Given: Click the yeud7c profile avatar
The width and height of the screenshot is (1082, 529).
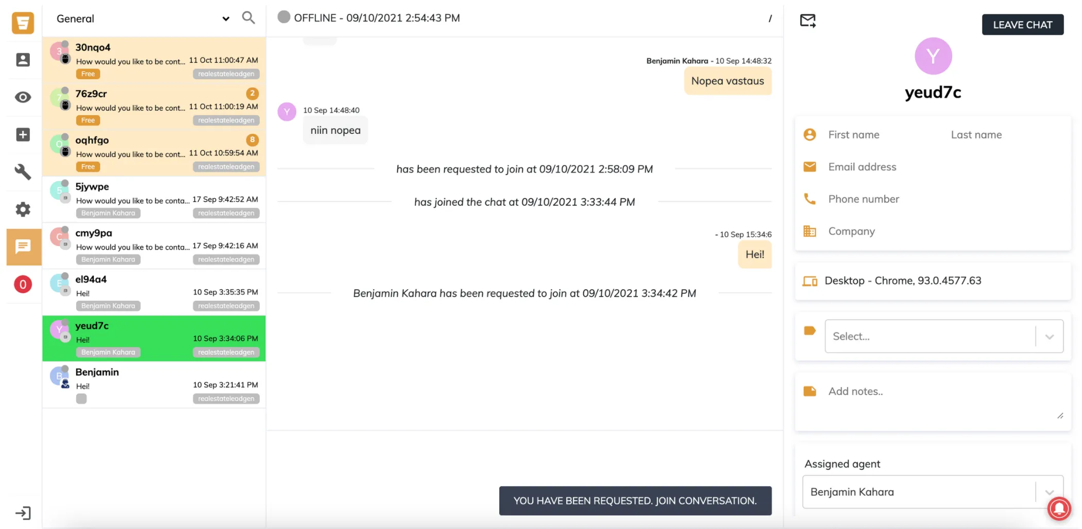Looking at the screenshot, I should [x=933, y=56].
